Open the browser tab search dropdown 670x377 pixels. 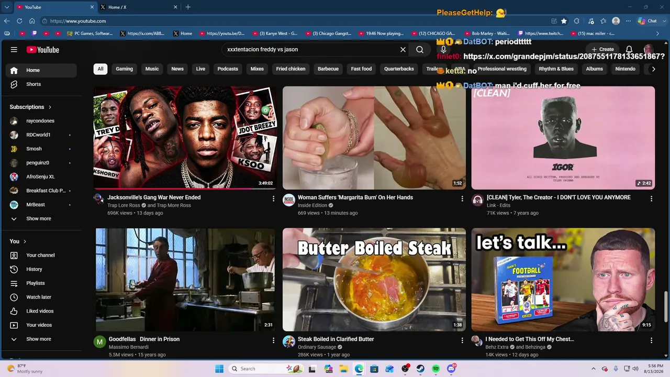point(7,7)
